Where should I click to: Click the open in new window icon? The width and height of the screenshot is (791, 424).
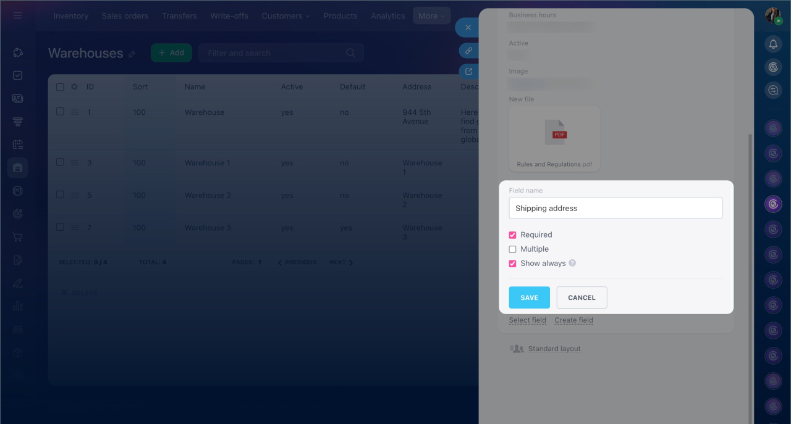(x=468, y=72)
